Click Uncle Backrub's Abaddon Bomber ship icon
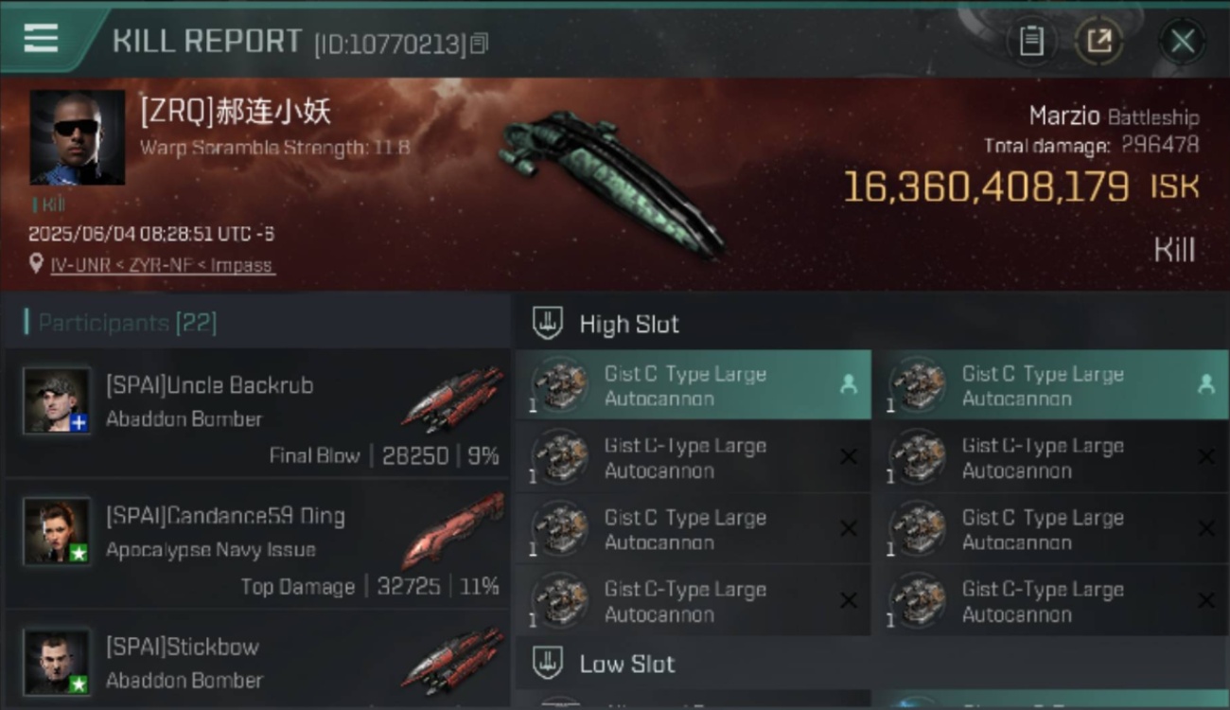Viewport: 1230px width, 710px height. [x=452, y=398]
